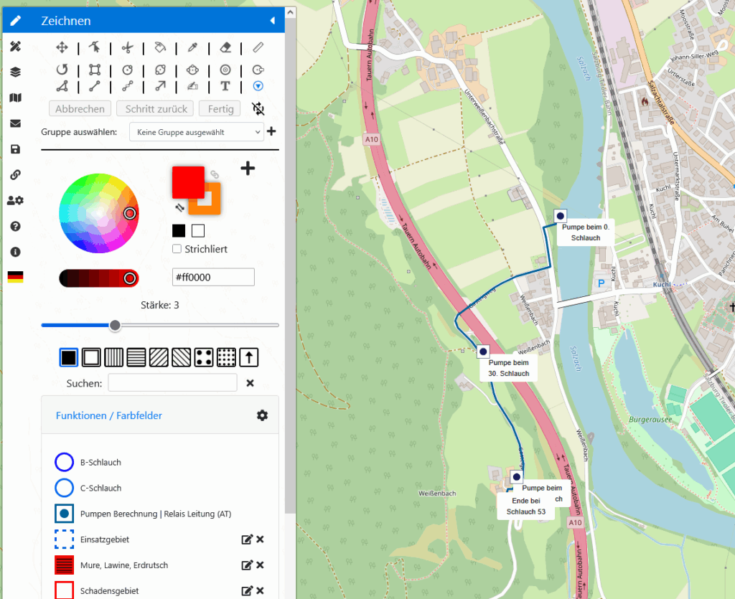Open the info sidebar icon
735x599 pixels.
click(x=16, y=252)
